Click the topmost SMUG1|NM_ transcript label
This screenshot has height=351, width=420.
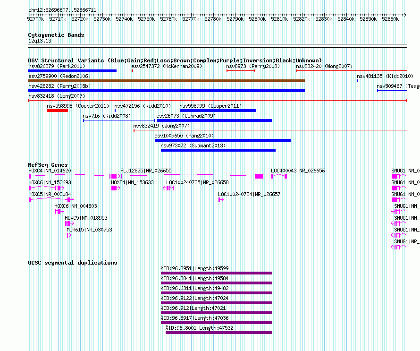(x=405, y=171)
